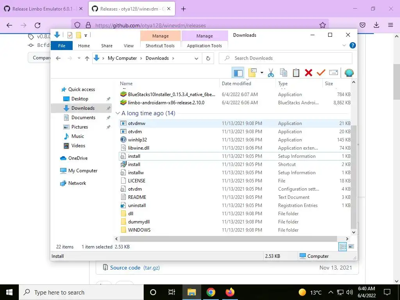The width and height of the screenshot is (400, 300).
Task: Click the Up one level arrow
Action: (87, 59)
